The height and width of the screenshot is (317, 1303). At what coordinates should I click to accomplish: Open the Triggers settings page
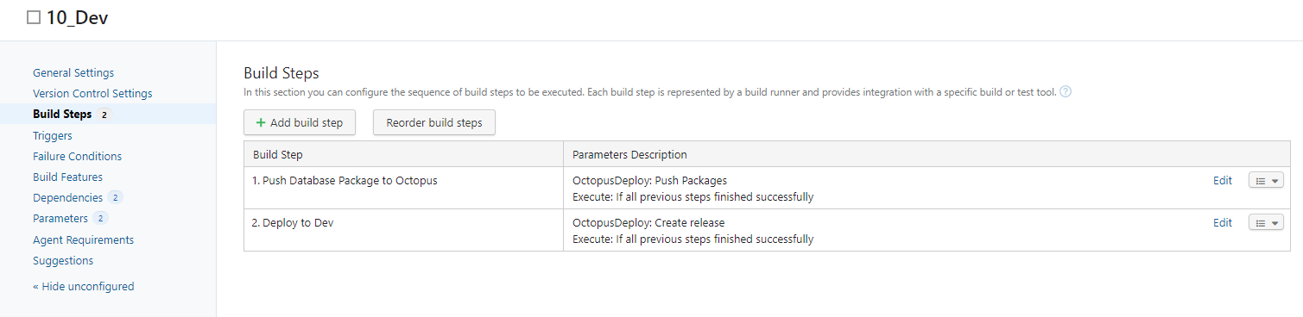[53, 136]
